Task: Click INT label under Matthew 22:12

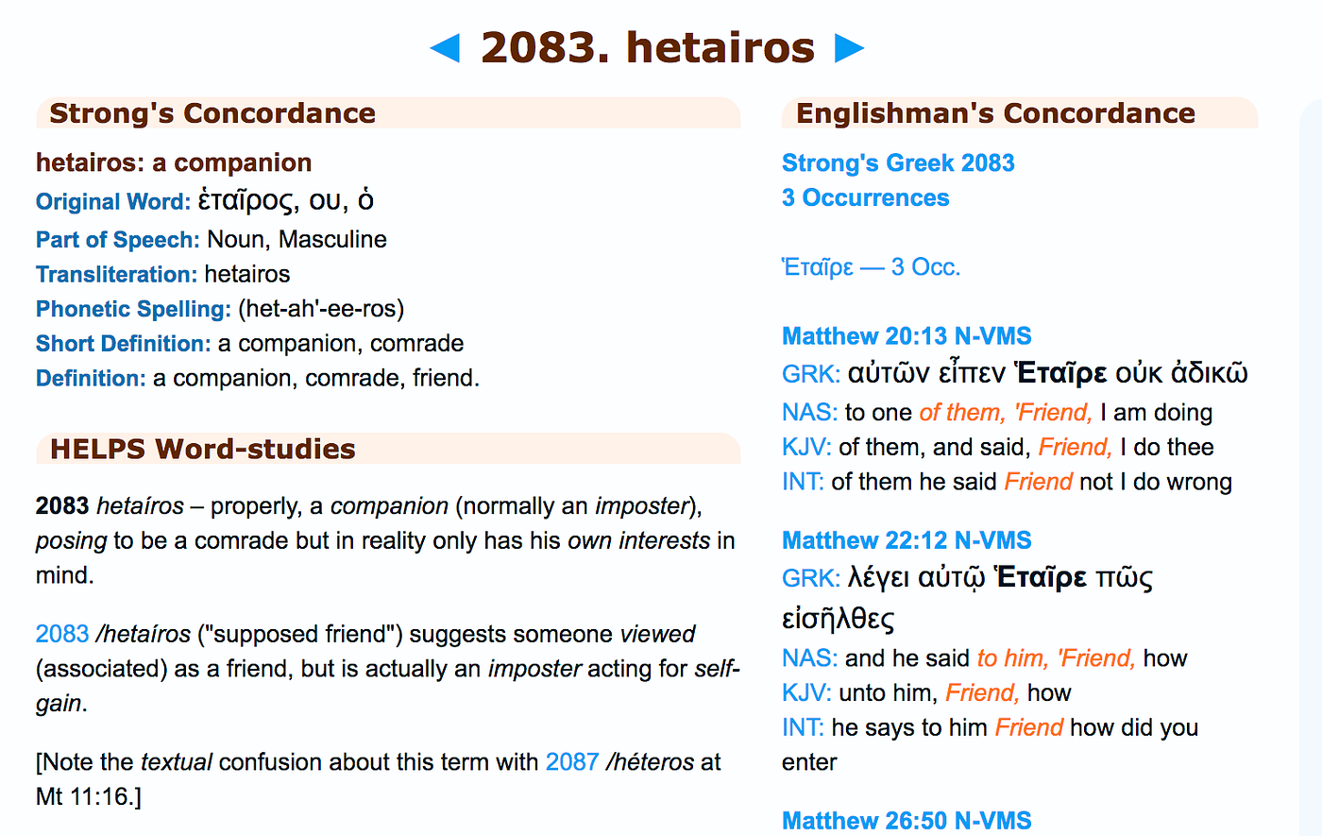Action: 803,728
